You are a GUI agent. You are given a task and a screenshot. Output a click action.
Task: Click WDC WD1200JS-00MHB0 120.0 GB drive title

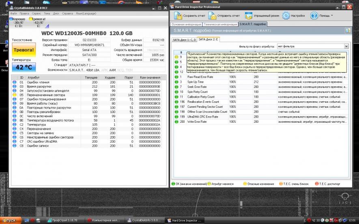87,33
